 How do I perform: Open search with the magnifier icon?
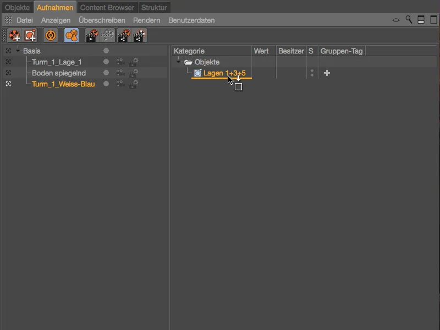409,20
